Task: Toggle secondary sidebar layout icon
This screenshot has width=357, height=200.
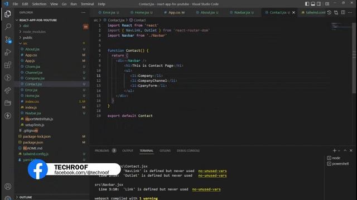Action: pos(319,4)
